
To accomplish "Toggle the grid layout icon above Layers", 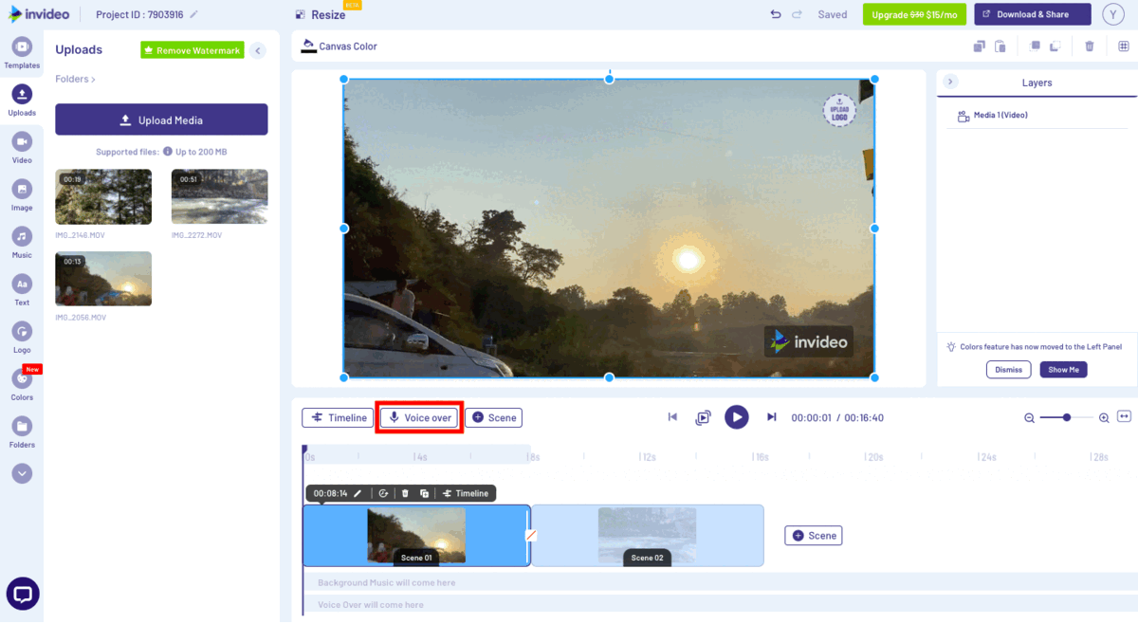I will [1124, 46].
